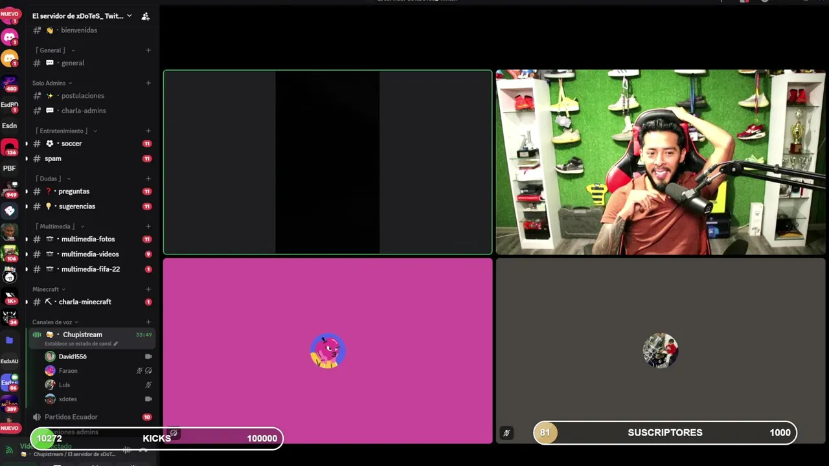Open the server with the 34 badge
The height and width of the screenshot is (466, 829).
10,318
